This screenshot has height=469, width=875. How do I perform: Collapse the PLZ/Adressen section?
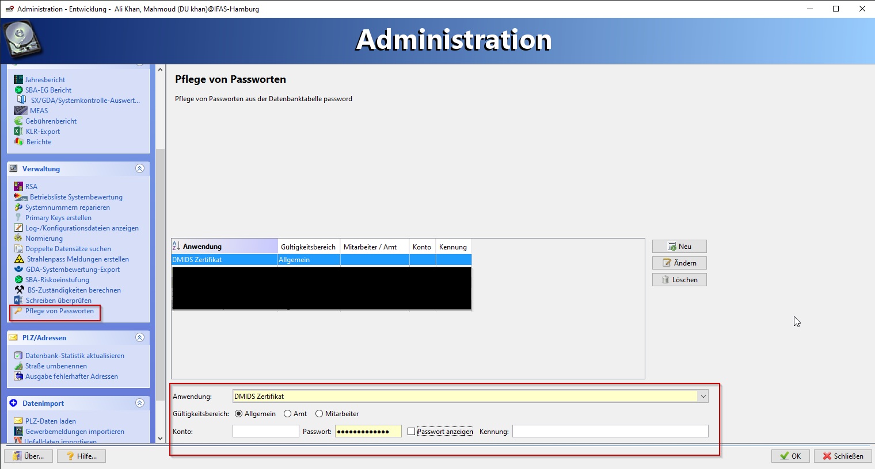point(139,338)
